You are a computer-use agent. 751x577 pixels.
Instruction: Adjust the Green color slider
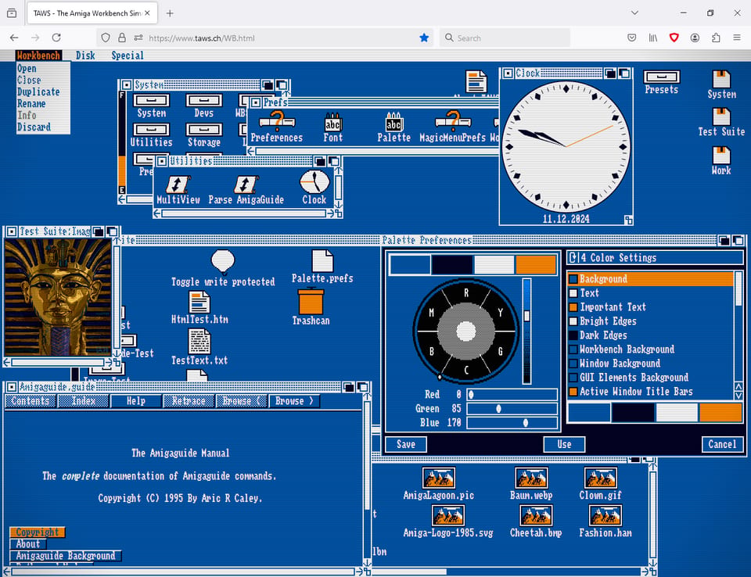tap(512, 408)
